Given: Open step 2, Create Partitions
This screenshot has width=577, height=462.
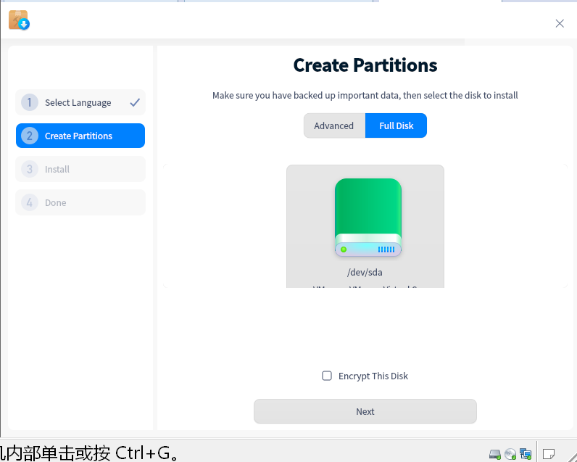Looking at the screenshot, I should pyautogui.click(x=80, y=136).
